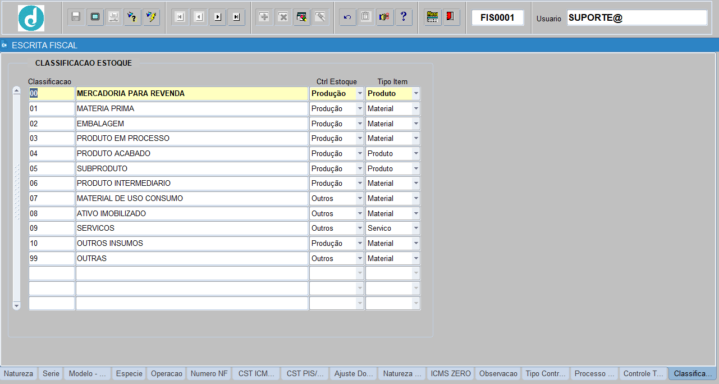Expand Ctrl Estoque dropdown for ATIVO IMOBILIZADO
The width and height of the screenshot is (719, 384).
point(360,214)
